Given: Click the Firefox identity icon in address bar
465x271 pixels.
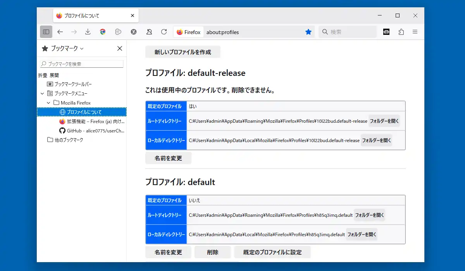Looking at the screenshot, I should pyautogui.click(x=189, y=32).
